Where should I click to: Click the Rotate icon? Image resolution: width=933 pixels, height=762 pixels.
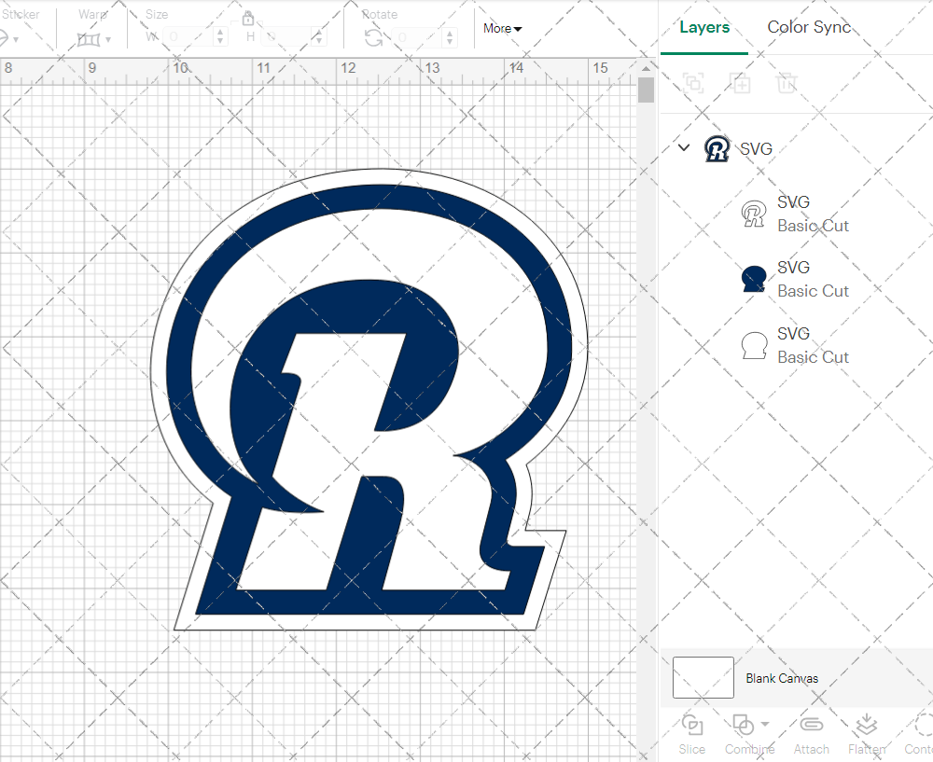point(374,38)
